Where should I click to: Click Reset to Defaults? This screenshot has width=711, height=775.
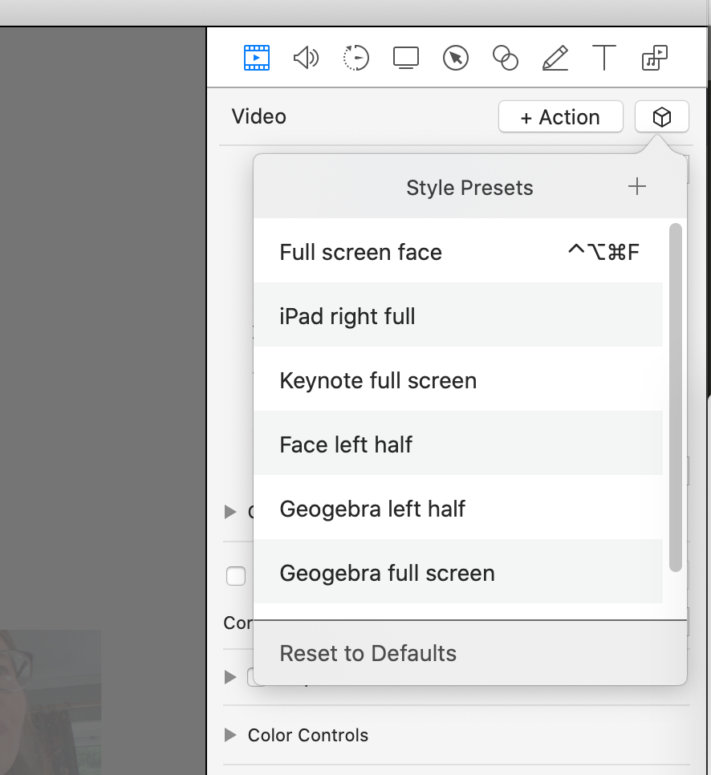(368, 653)
